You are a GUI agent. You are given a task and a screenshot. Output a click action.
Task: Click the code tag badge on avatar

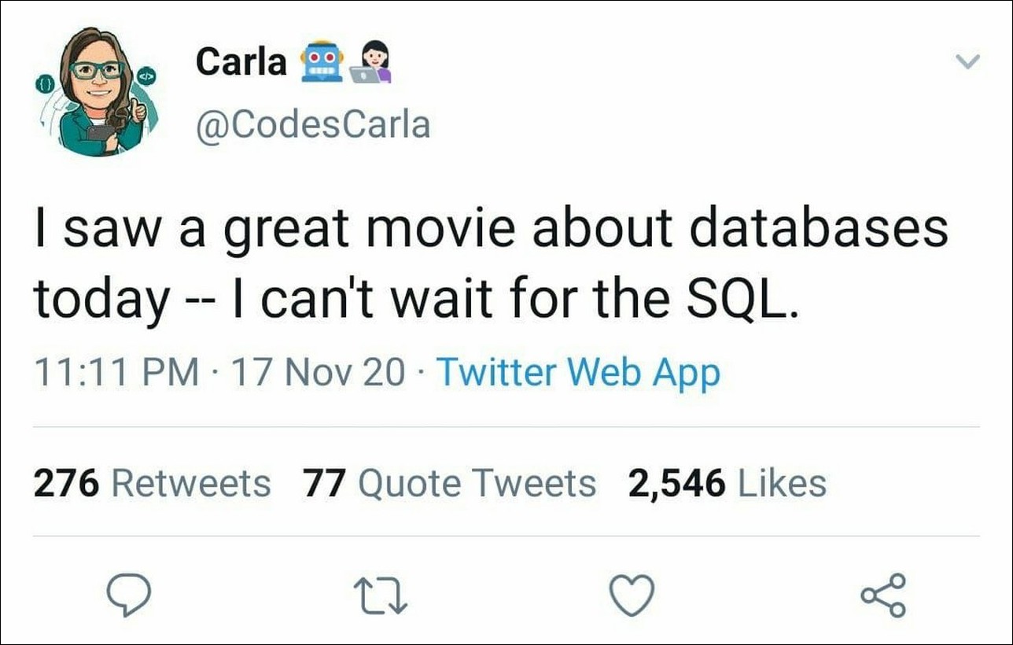coord(147,76)
